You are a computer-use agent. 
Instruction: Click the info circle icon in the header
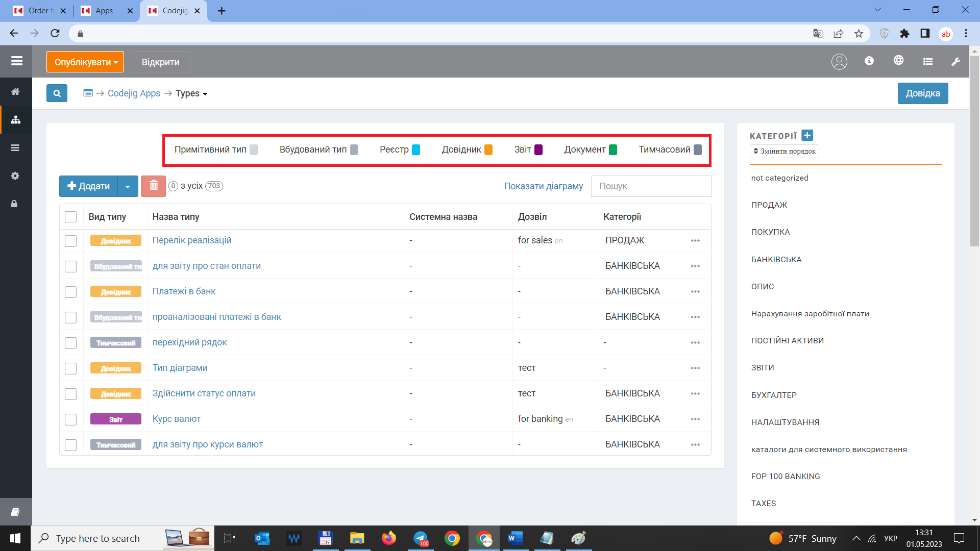(869, 61)
